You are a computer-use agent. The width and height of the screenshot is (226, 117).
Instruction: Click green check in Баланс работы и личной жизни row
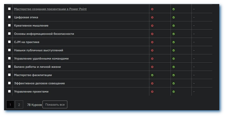tap(174, 67)
